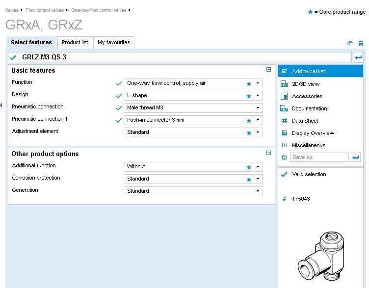Open the Additional function dropdown arrow
This screenshot has width=369, height=288.
pyautogui.click(x=258, y=167)
